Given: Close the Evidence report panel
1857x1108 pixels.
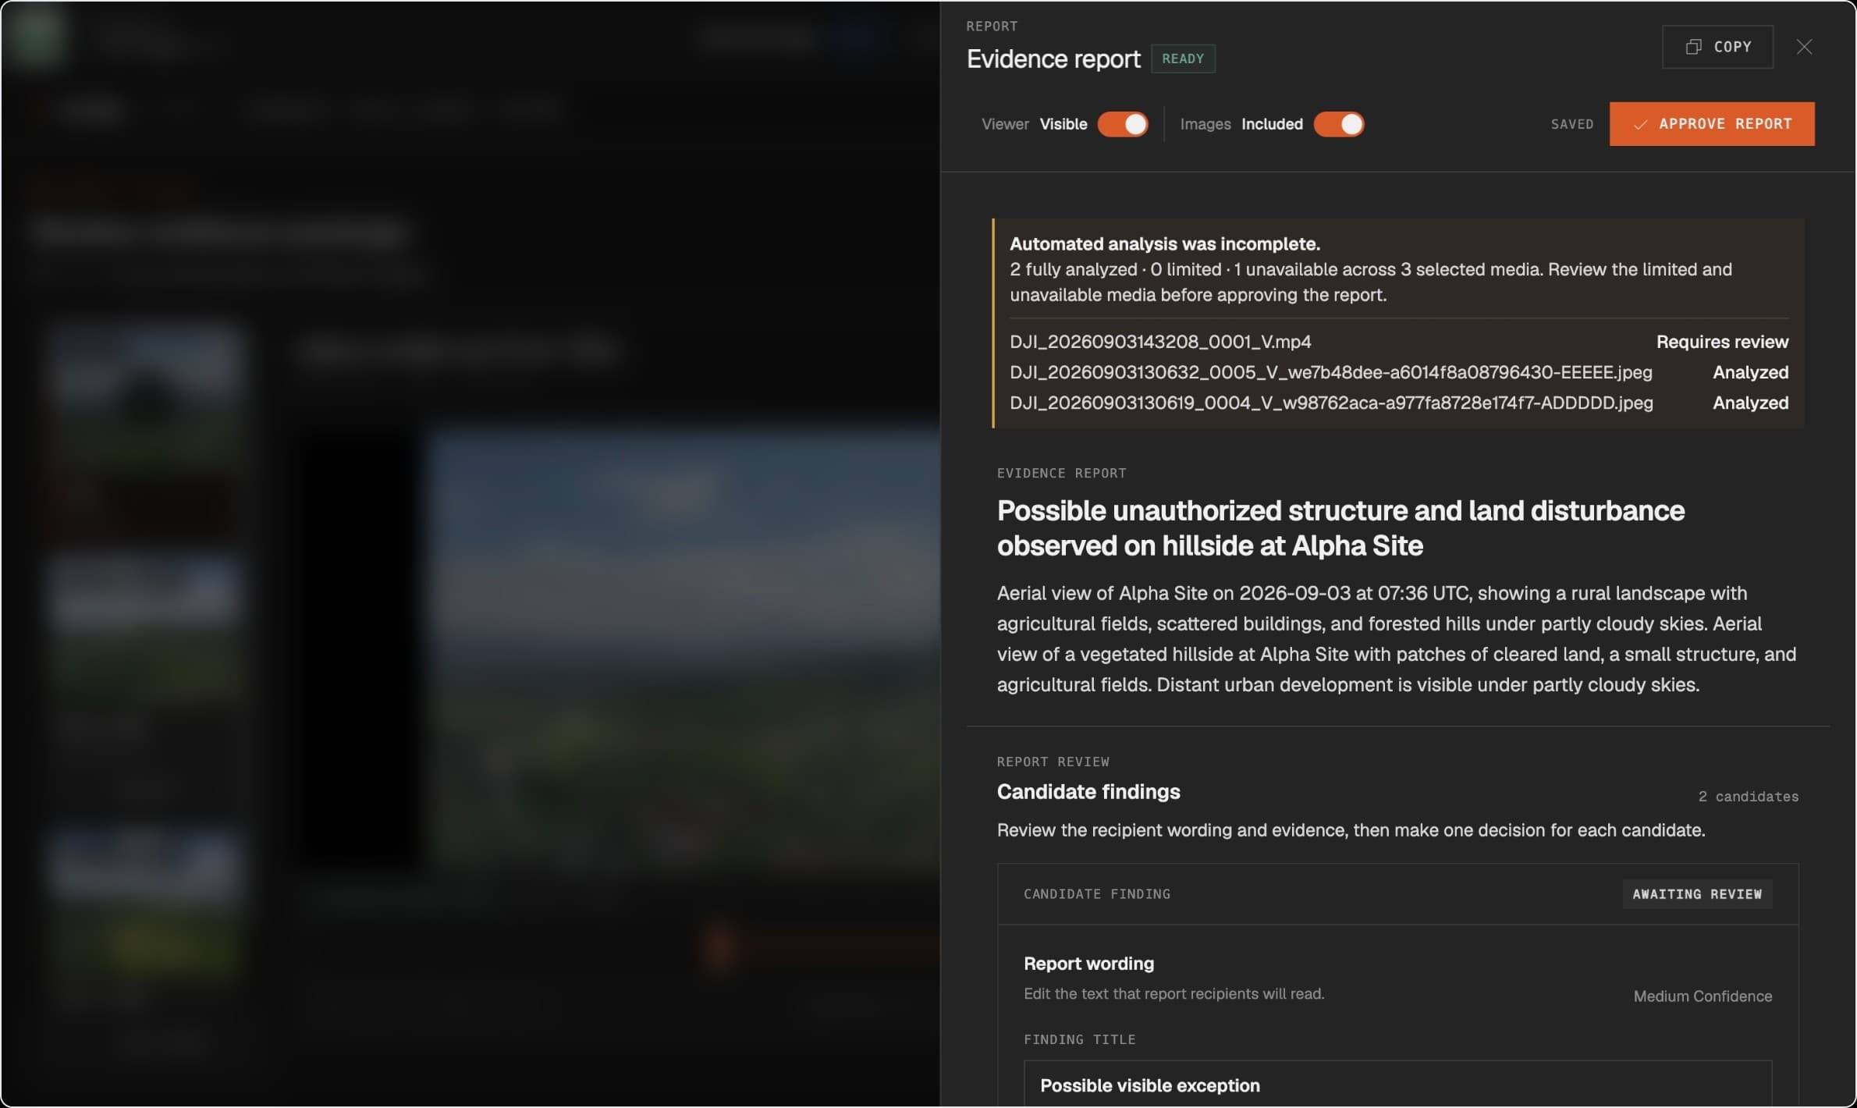Looking at the screenshot, I should click(1804, 47).
